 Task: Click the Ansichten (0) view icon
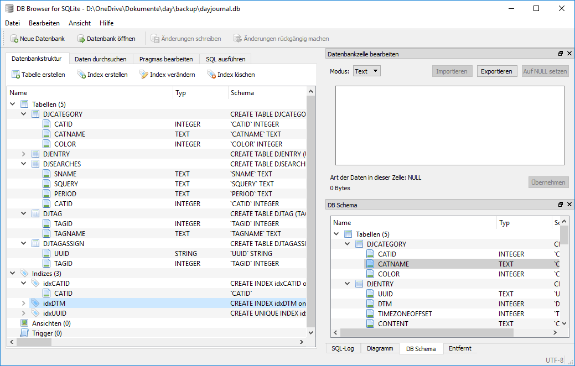[x=24, y=323]
